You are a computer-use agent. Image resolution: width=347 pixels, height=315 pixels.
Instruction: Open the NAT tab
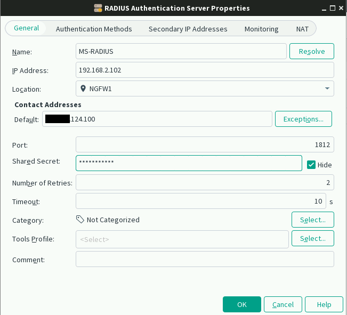(302, 29)
